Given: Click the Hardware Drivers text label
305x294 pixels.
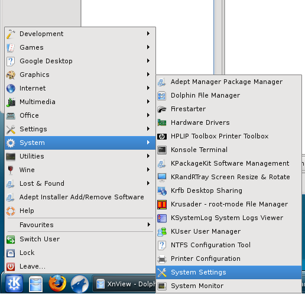Looking at the screenshot, I should pos(200,122).
